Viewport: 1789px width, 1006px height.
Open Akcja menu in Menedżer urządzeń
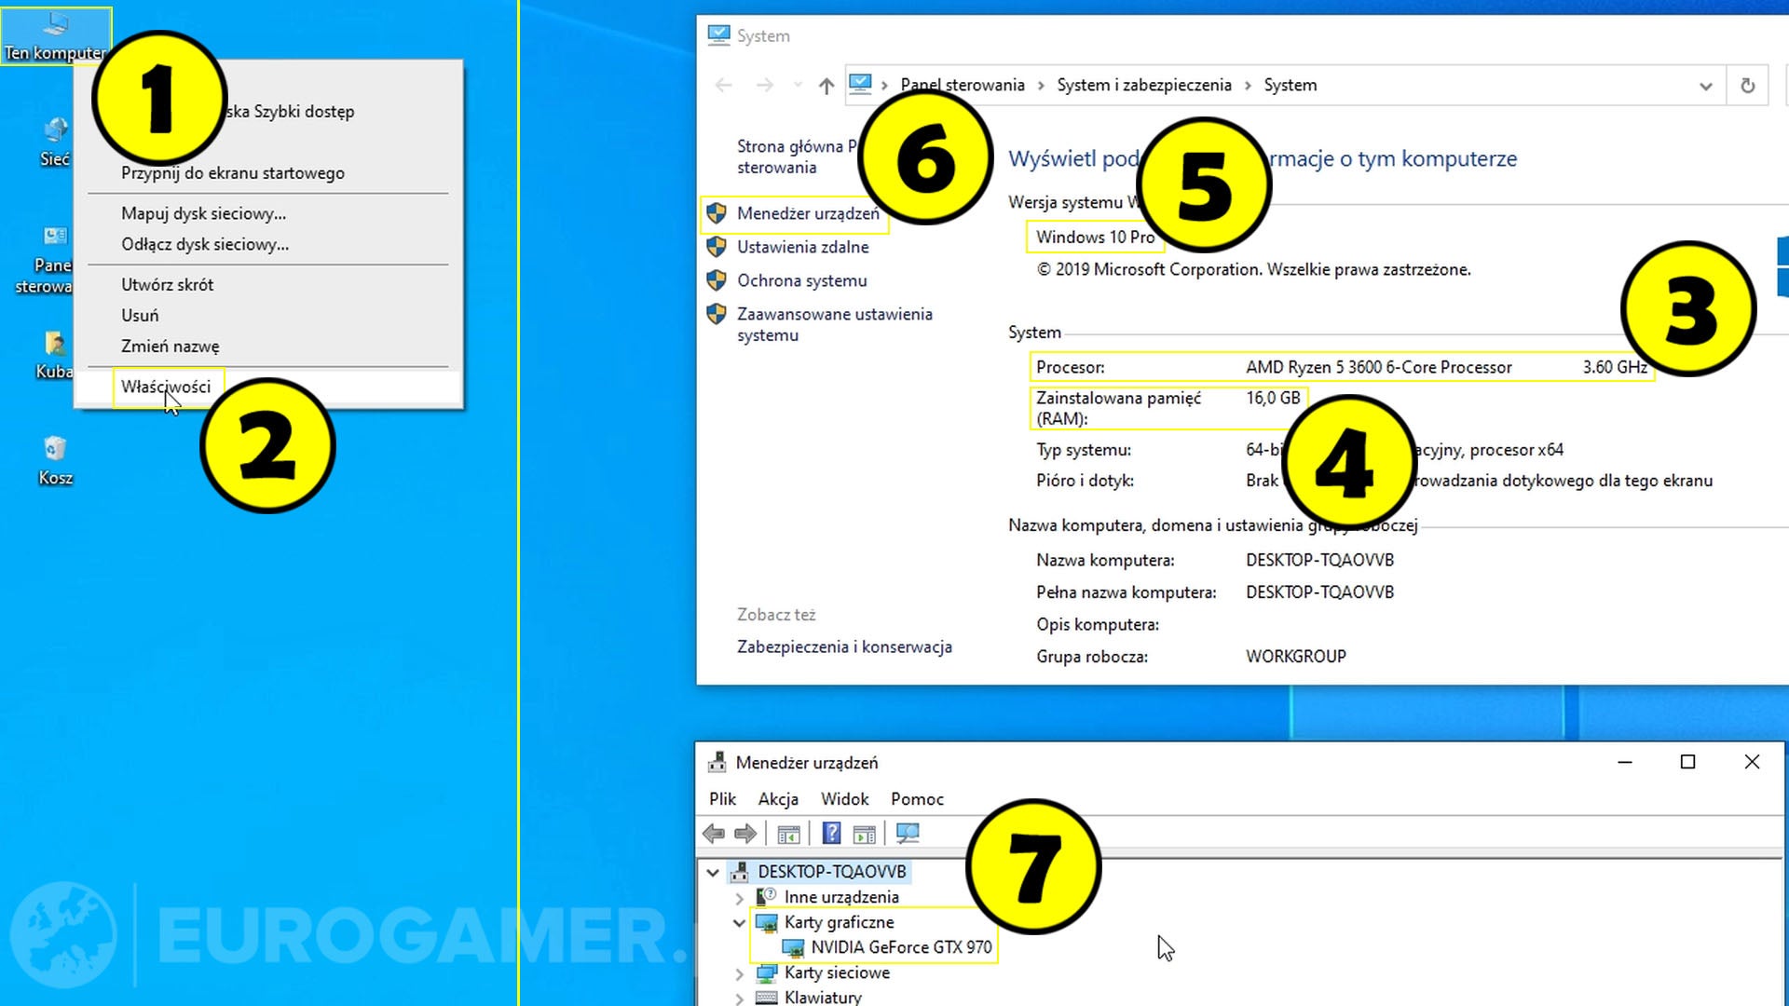[x=778, y=799]
